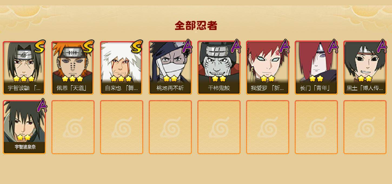
Task: Click the A rank badge on 桃地再不斩
Action: click(187, 46)
